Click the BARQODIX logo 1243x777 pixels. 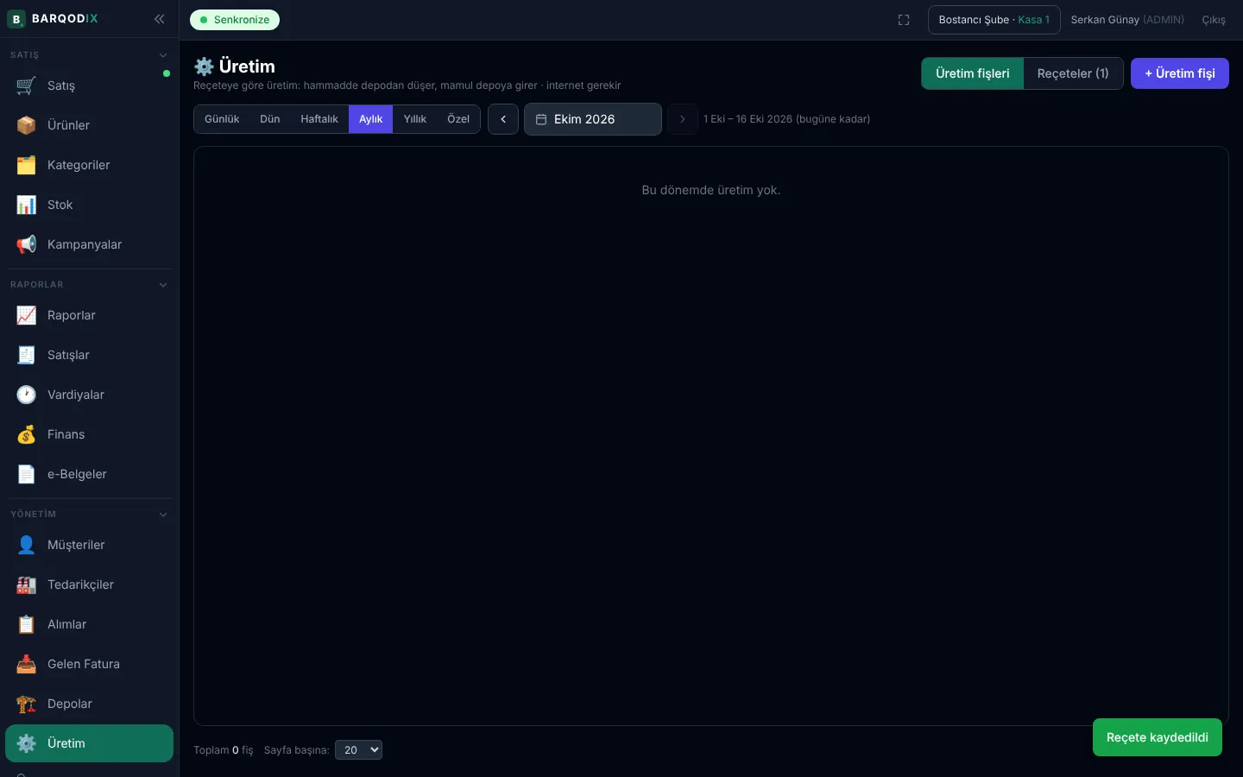pyautogui.click(x=53, y=19)
